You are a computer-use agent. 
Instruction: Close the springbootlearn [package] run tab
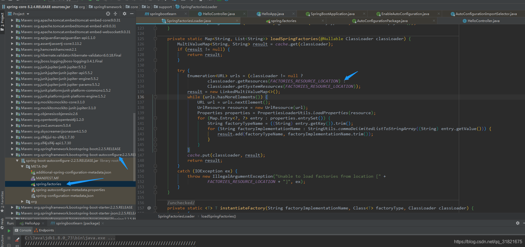coord(103,223)
